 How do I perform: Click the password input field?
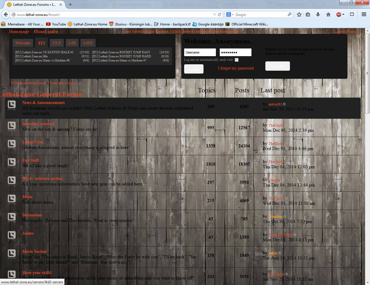pos(236,52)
